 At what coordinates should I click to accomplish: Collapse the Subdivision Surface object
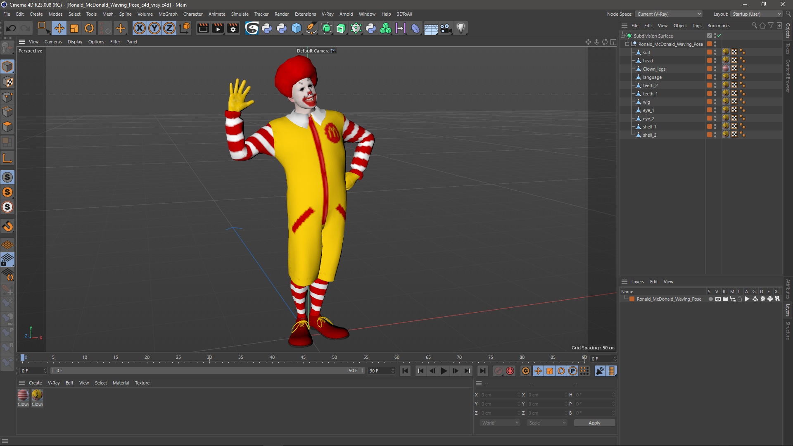(x=623, y=36)
